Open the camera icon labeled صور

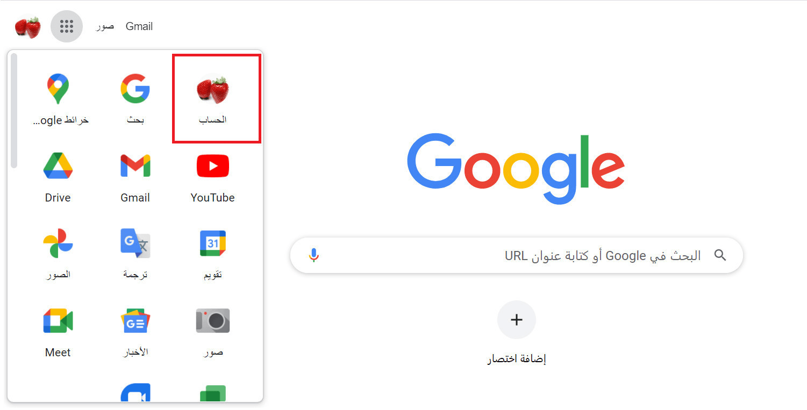click(x=213, y=332)
